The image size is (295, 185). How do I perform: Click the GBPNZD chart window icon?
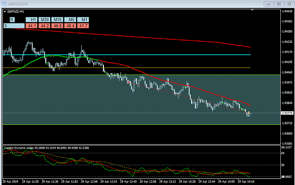tap(4, 4)
